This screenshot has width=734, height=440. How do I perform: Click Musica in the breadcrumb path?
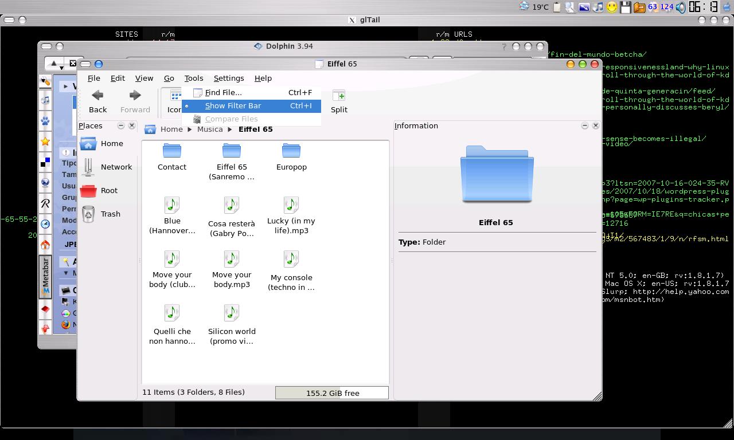(x=210, y=129)
